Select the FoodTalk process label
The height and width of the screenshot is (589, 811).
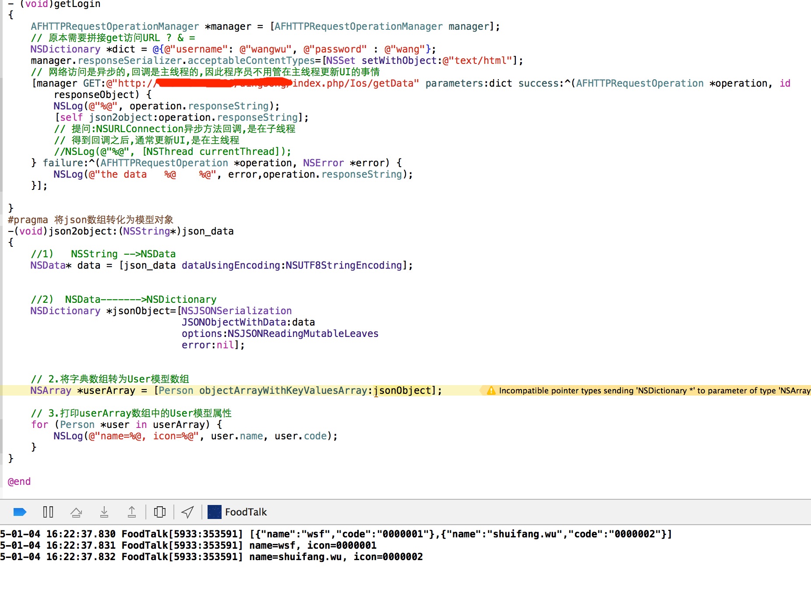246,512
